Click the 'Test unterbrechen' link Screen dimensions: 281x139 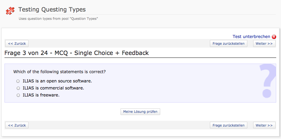251,37
